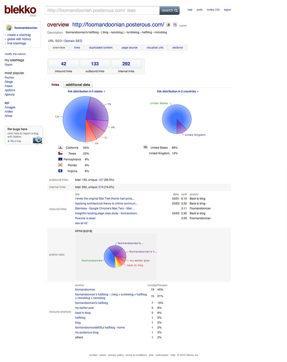Open the help link in the header
The image size is (287, 362).
pyautogui.click(x=190, y=10)
